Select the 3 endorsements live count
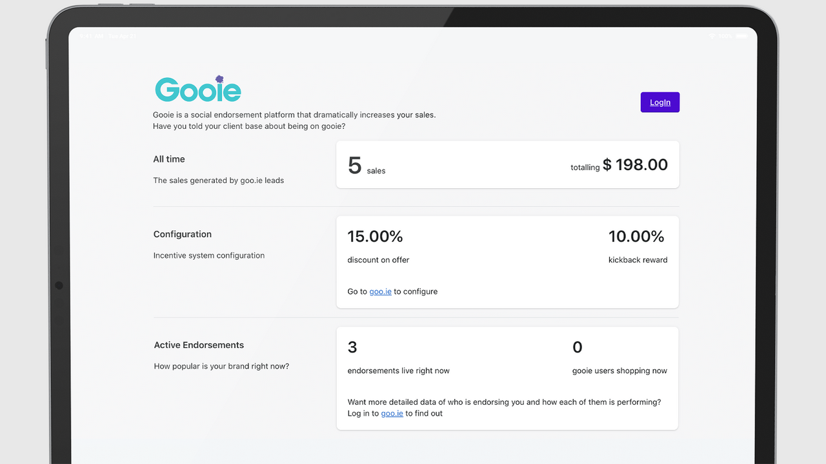 (352, 347)
